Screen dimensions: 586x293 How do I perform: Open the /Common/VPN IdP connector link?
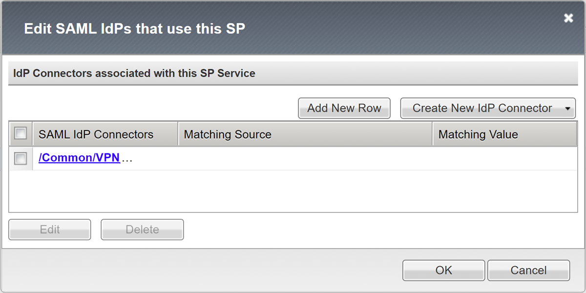[78, 158]
